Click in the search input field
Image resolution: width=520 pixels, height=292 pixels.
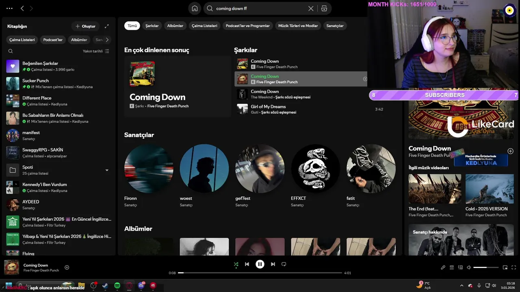coord(260,9)
